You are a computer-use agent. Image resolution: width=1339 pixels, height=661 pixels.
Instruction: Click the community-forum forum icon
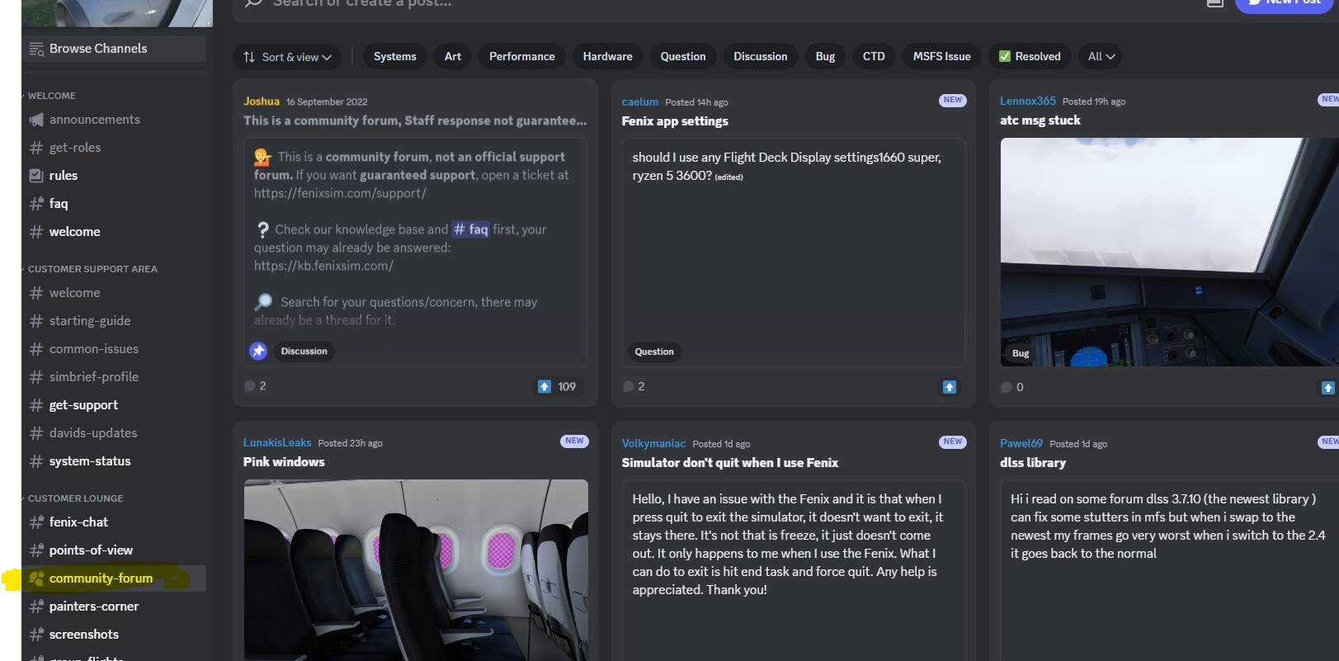(36, 578)
